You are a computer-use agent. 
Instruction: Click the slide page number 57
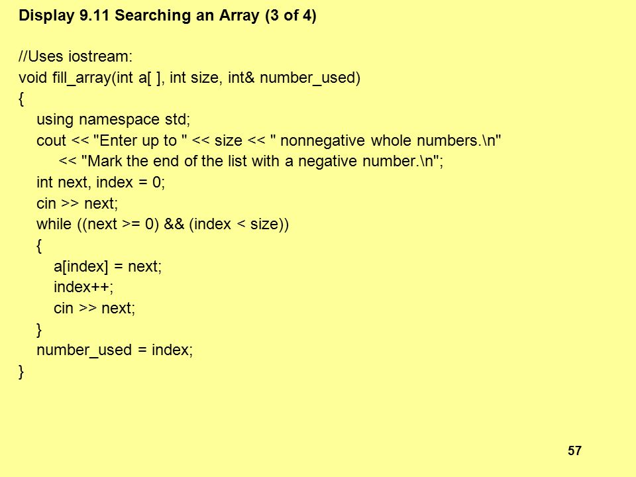[574, 450]
